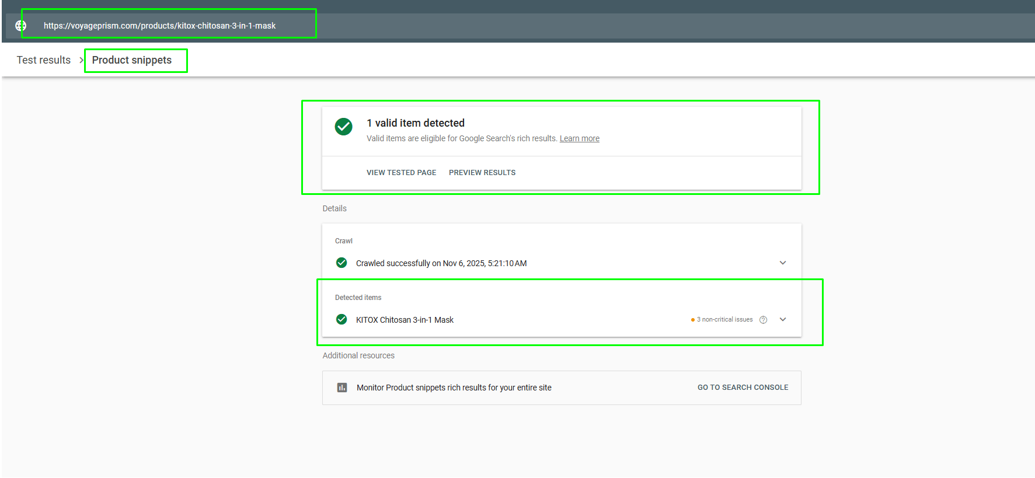Click the green check beside KITOX Chitosan Mask
1035x478 pixels.
[x=341, y=319]
